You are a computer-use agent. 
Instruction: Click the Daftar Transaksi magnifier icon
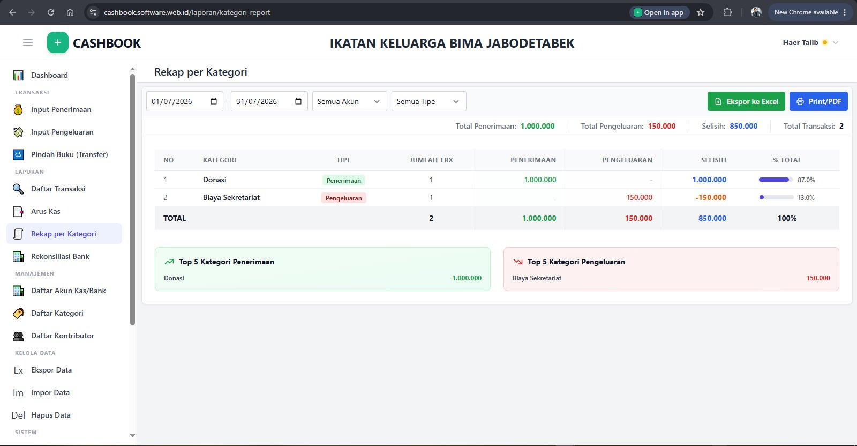pos(18,189)
